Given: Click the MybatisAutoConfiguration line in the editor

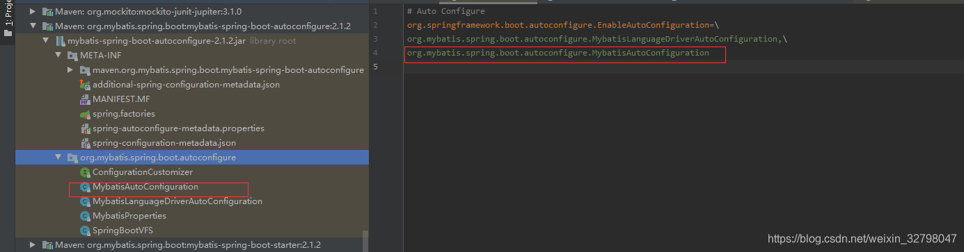Looking at the screenshot, I should pos(558,53).
